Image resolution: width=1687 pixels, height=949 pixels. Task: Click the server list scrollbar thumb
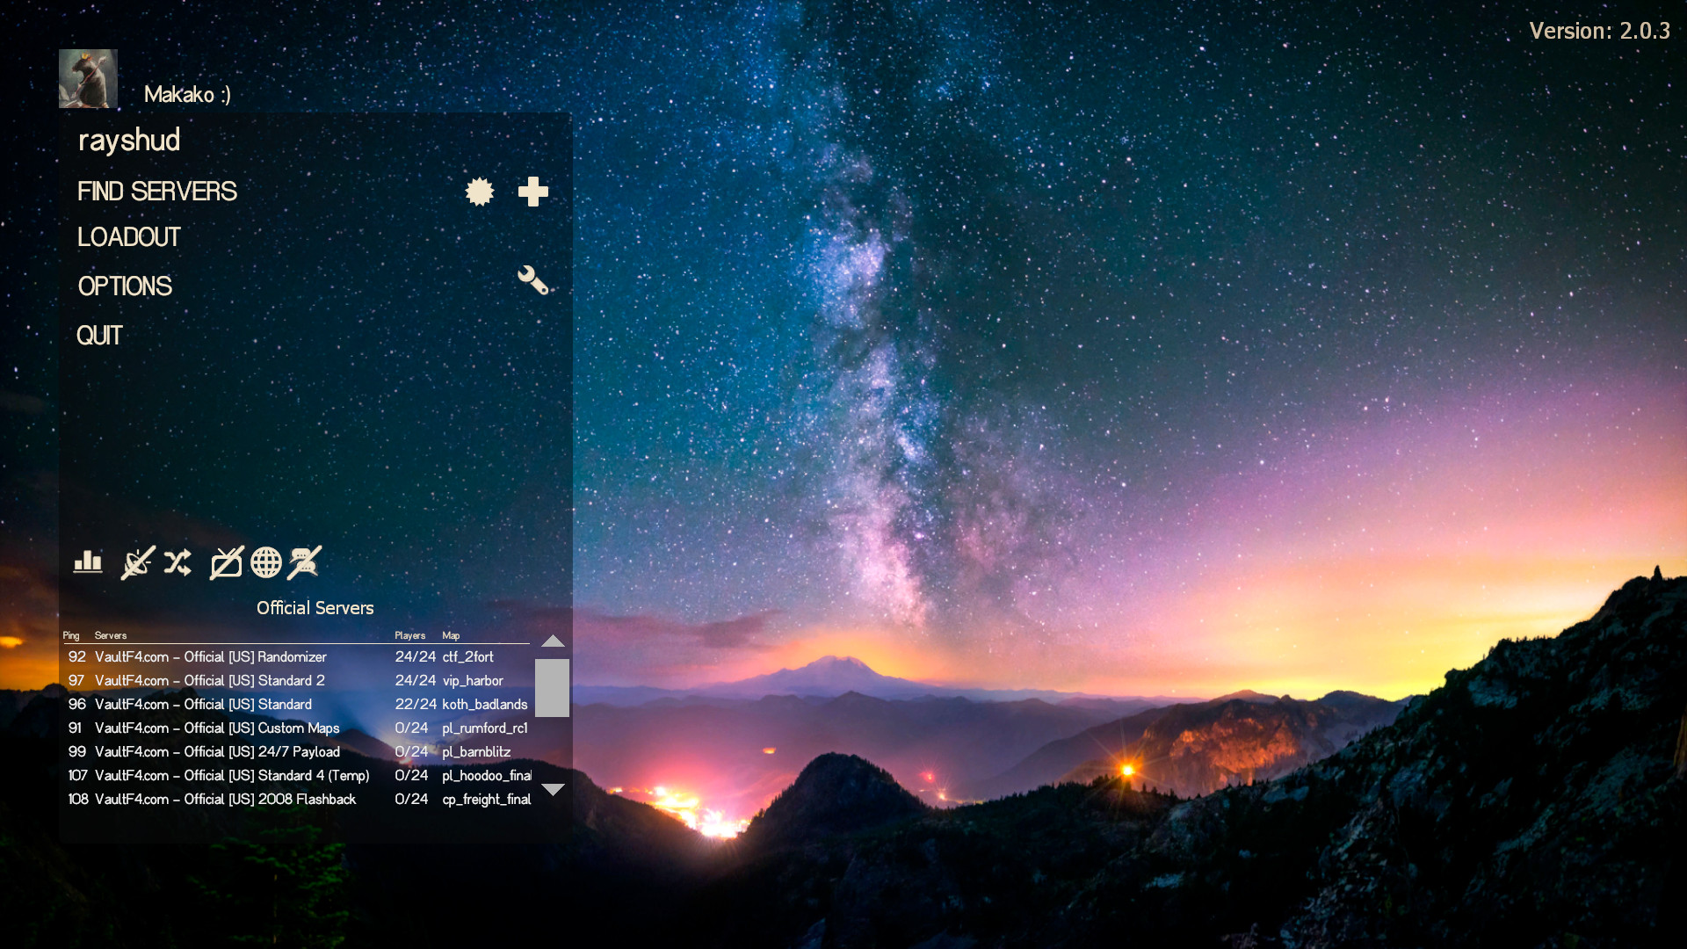552,687
